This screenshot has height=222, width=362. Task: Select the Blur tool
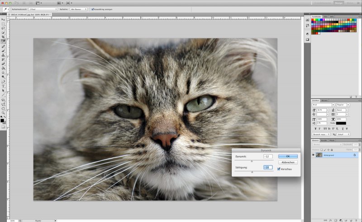[3, 72]
